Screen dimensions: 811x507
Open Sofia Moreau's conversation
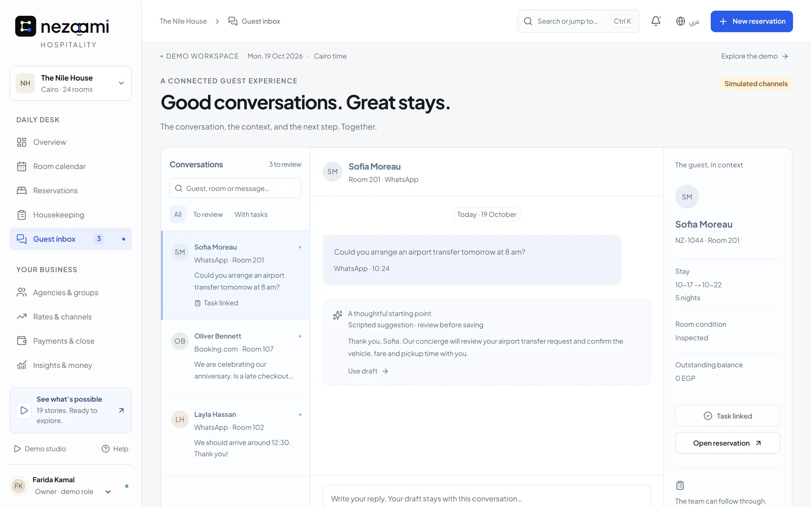236,275
